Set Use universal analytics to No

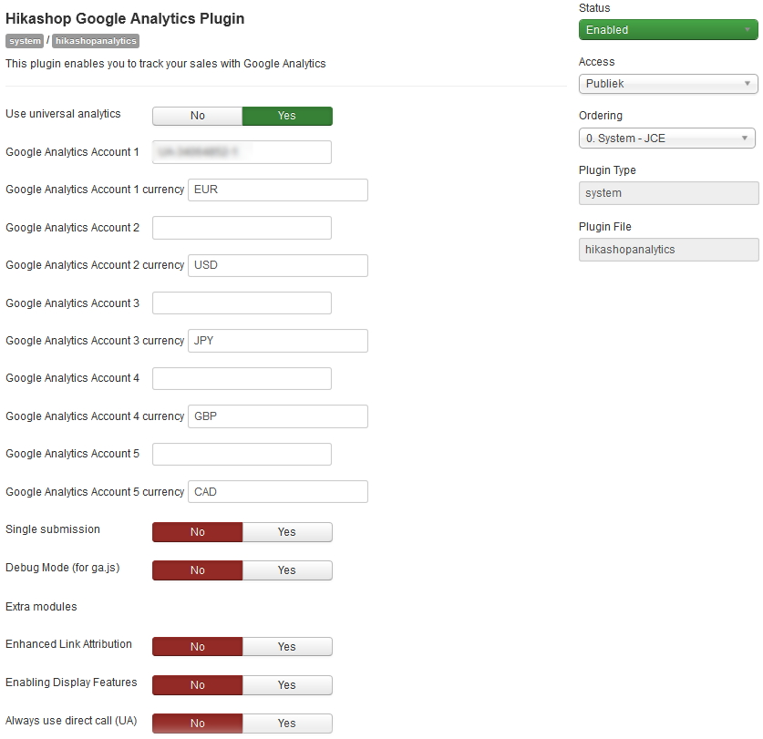click(x=197, y=116)
